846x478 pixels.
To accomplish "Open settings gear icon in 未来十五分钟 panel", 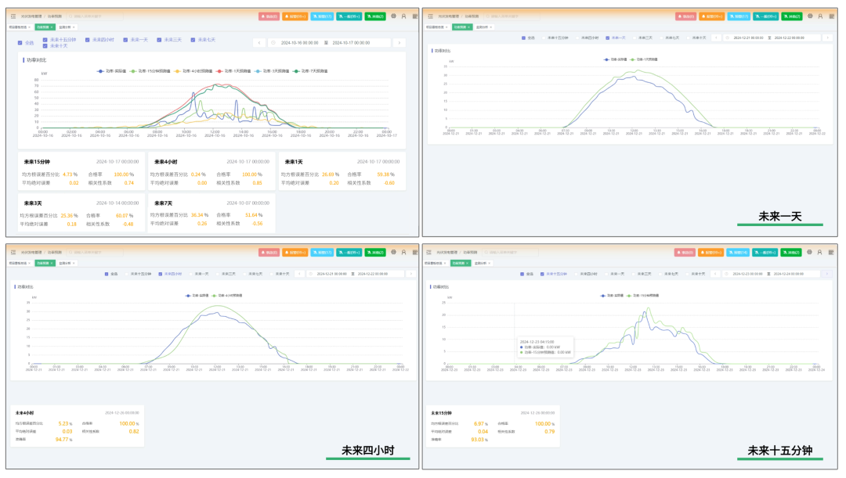I will coord(809,252).
